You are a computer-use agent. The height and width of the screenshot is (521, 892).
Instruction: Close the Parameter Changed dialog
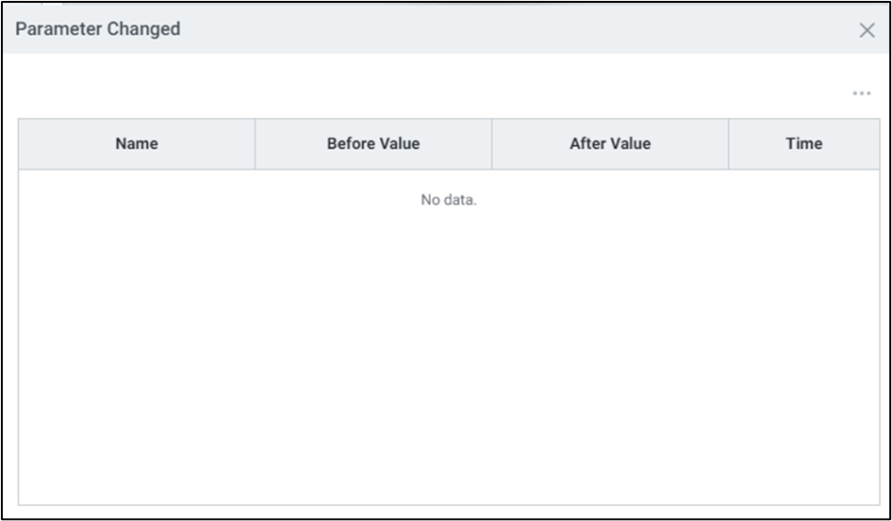point(867,30)
